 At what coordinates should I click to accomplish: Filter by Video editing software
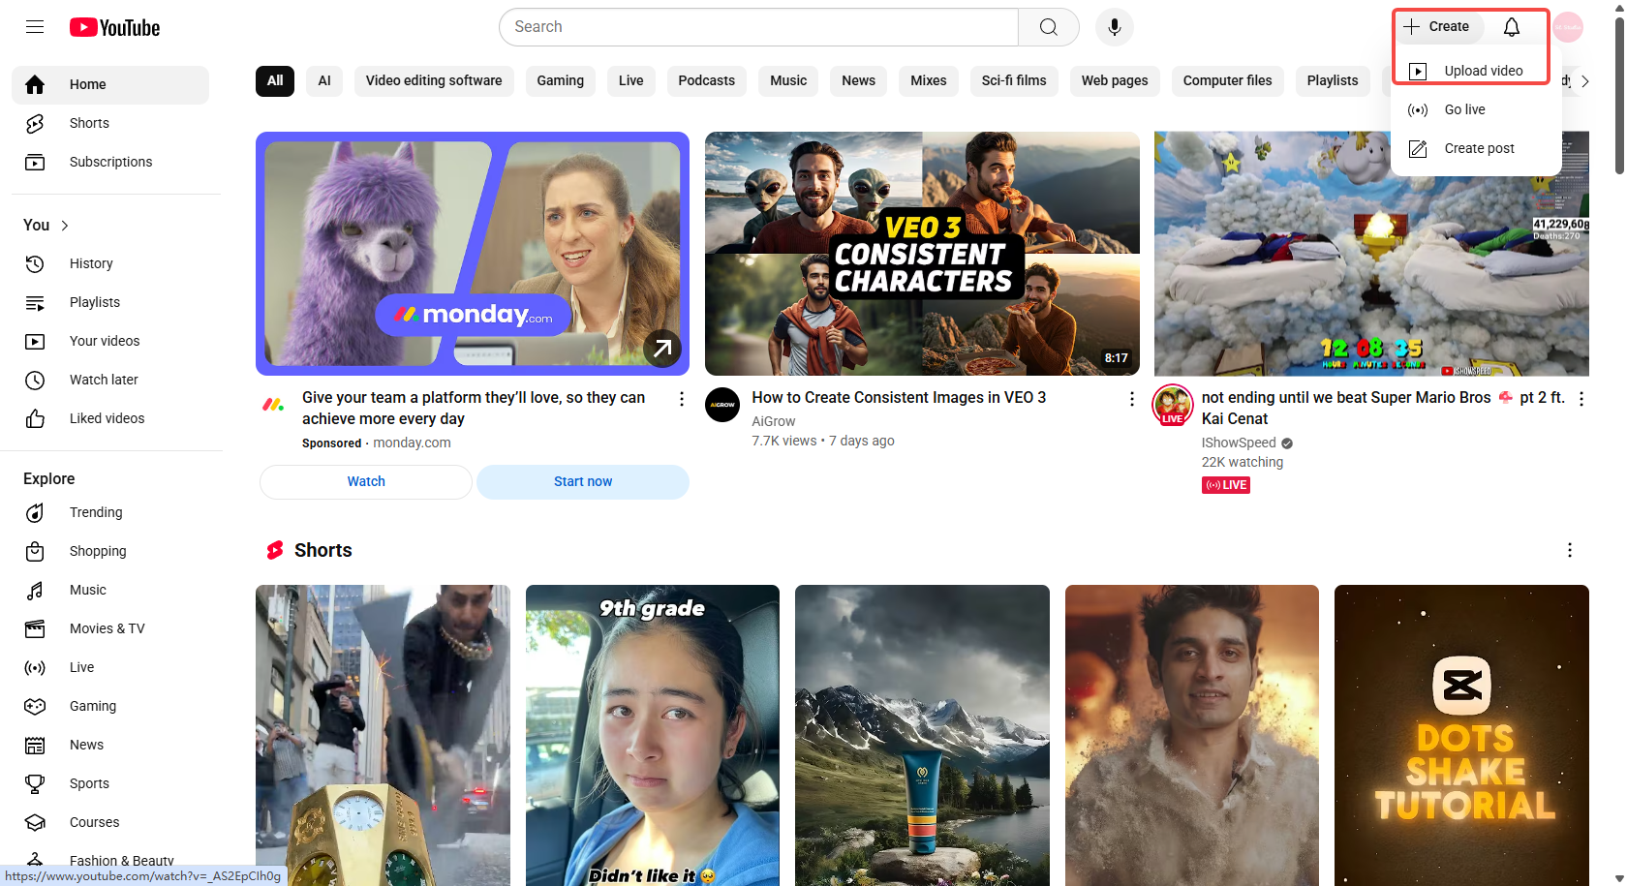point(434,80)
